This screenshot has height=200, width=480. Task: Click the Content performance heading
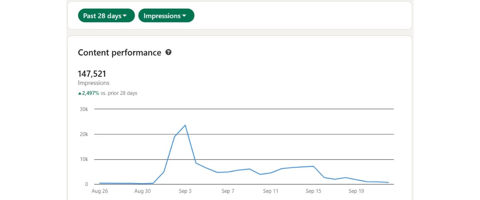tap(119, 52)
